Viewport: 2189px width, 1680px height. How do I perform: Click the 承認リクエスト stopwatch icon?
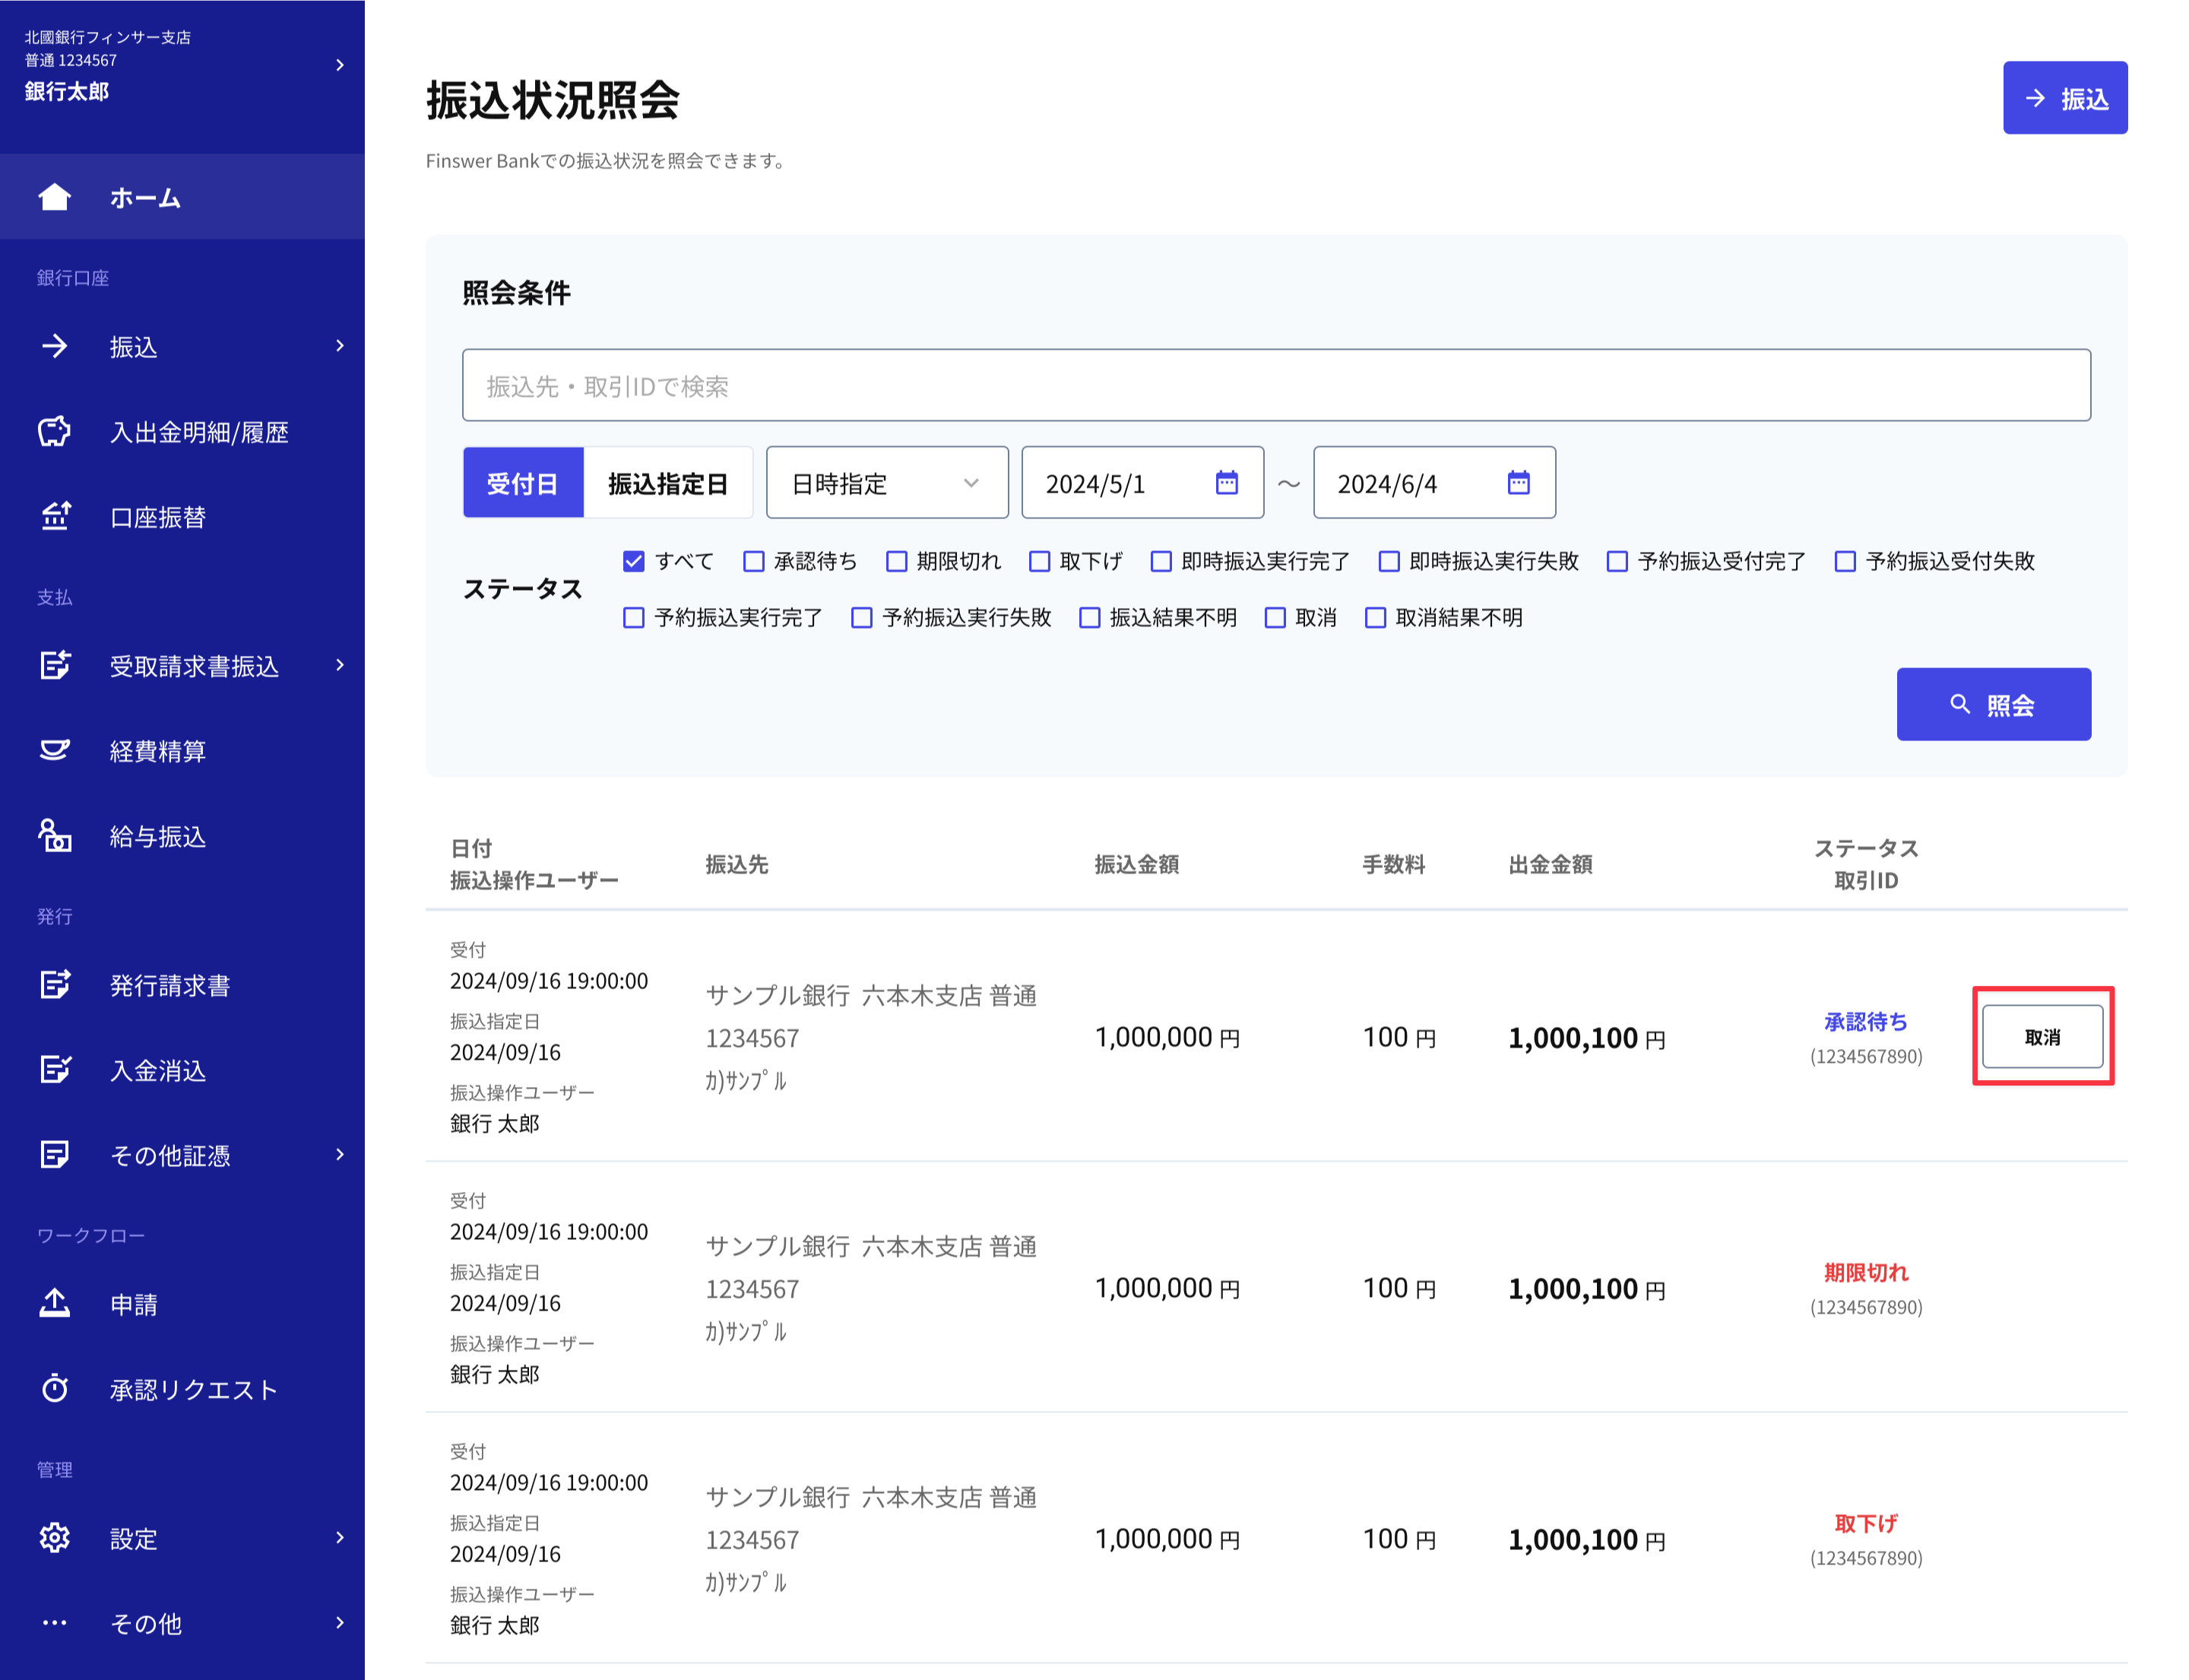[x=54, y=1389]
